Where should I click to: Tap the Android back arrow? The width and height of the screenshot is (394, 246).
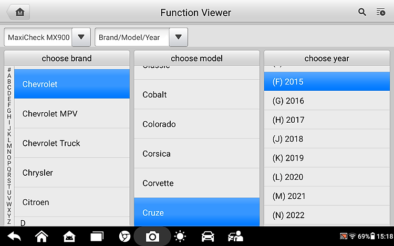(14, 237)
